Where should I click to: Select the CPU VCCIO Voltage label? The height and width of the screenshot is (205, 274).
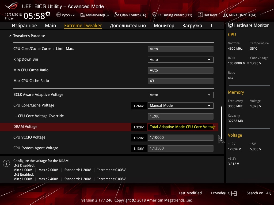[x=29, y=137]
